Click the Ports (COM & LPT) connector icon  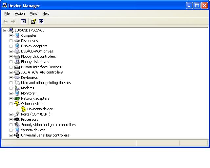click(x=17, y=114)
